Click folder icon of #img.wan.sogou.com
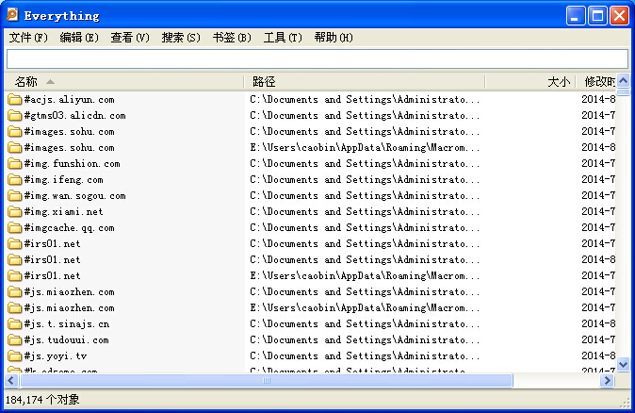The height and width of the screenshot is (413, 635). pos(14,196)
